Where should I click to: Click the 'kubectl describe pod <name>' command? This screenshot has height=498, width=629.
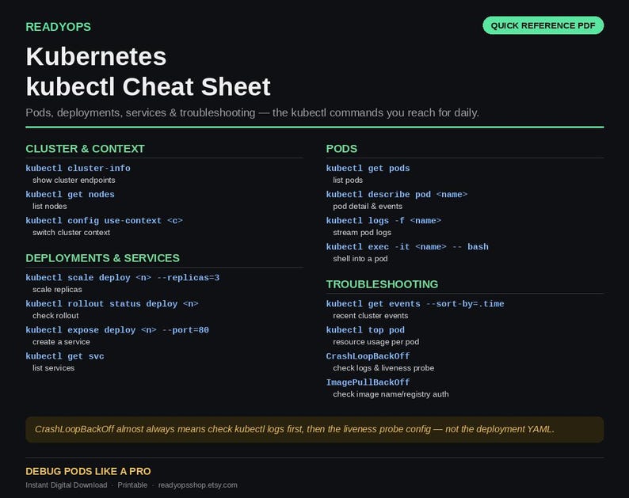tap(397, 195)
